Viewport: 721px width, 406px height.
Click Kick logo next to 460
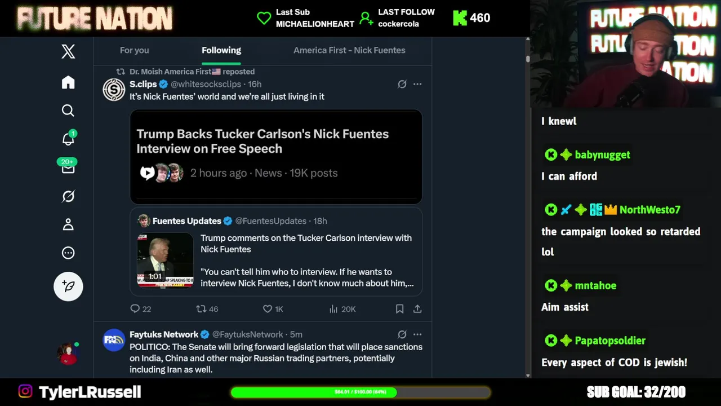[x=460, y=18]
